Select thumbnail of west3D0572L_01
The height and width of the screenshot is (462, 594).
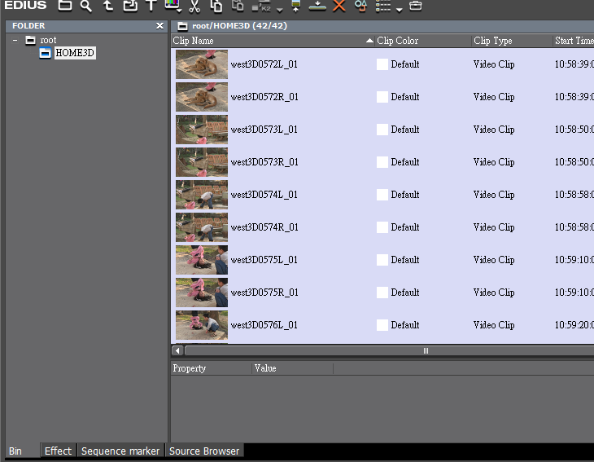click(x=202, y=64)
